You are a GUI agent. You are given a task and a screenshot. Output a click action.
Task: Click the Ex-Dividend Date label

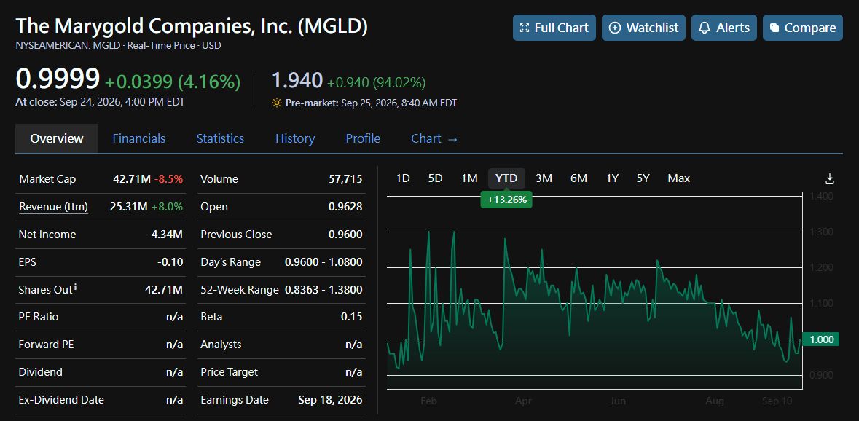(x=60, y=400)
